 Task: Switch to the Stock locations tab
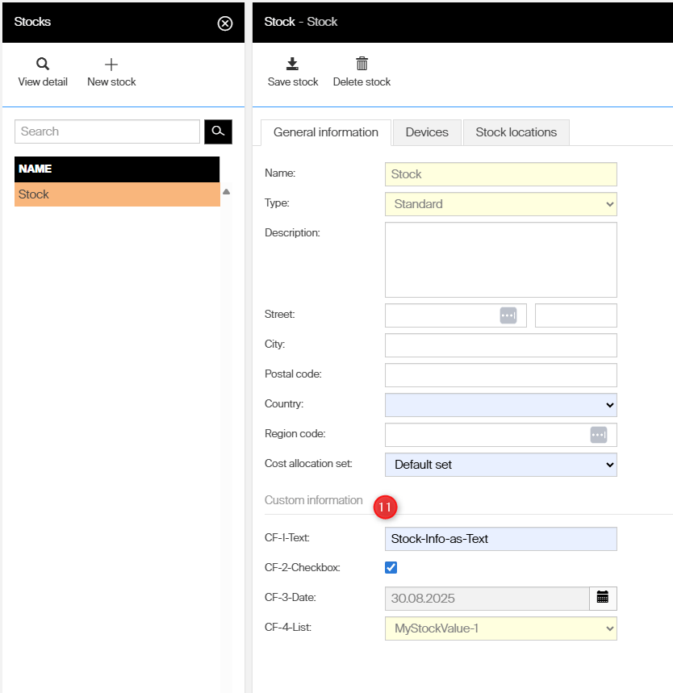(x=516, y=132)
